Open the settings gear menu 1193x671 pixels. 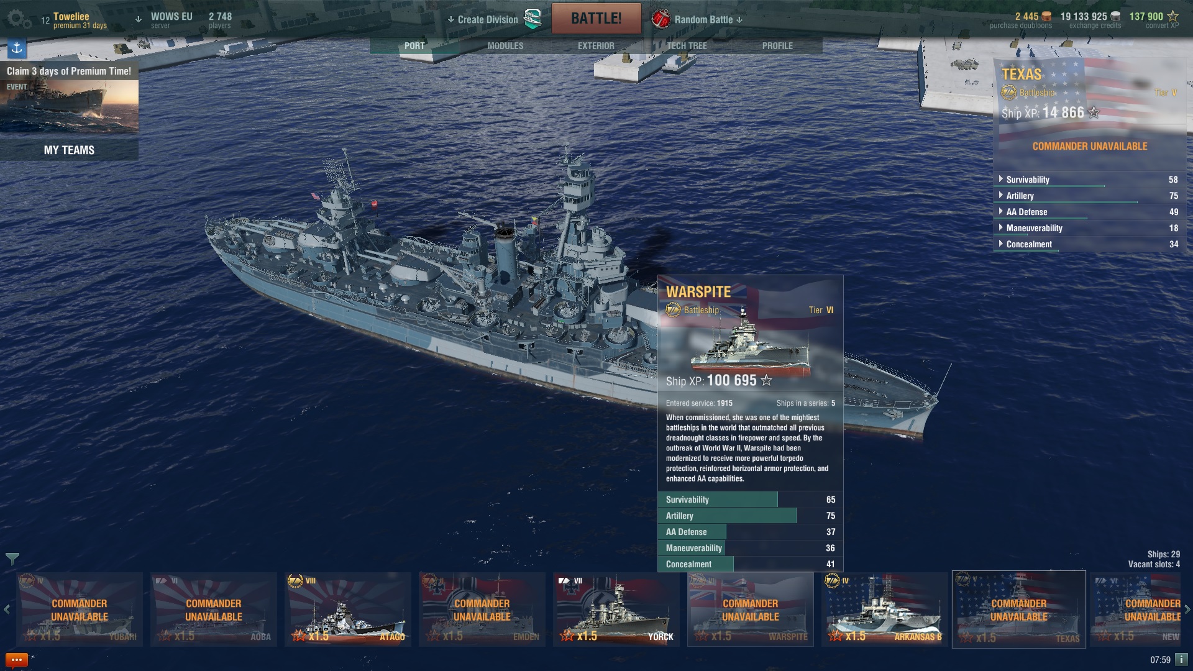[19, 20]
